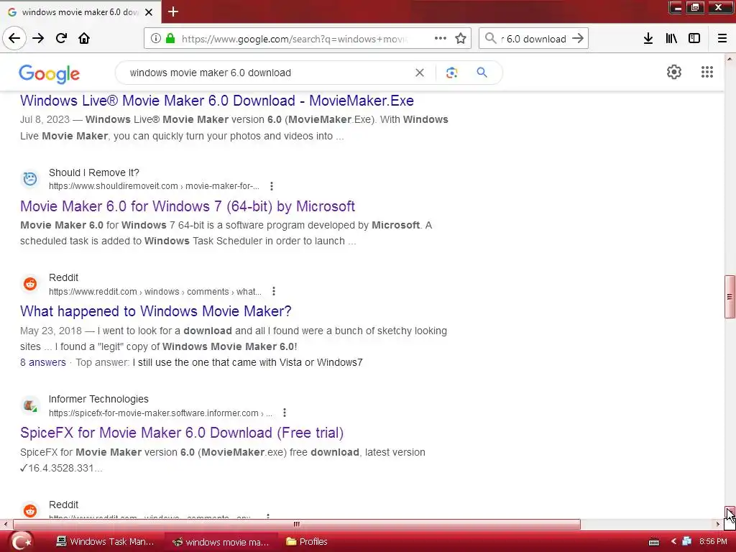Open more options for Informer Technologies result

285,413
